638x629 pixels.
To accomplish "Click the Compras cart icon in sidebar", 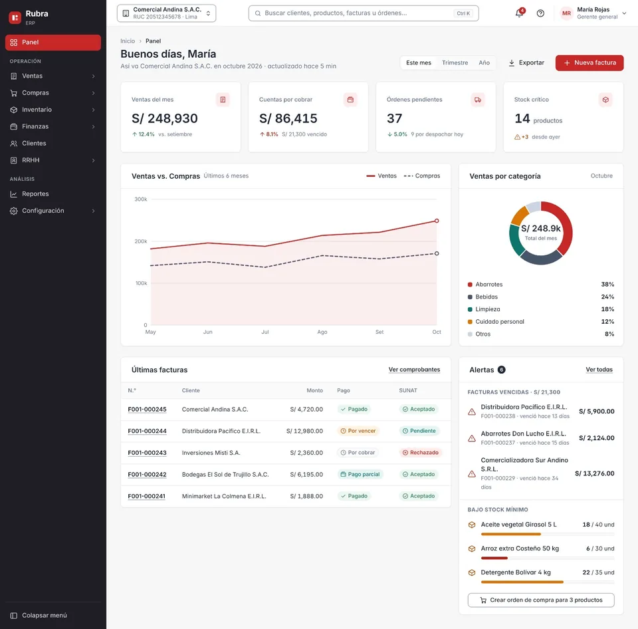I will 14,93.
